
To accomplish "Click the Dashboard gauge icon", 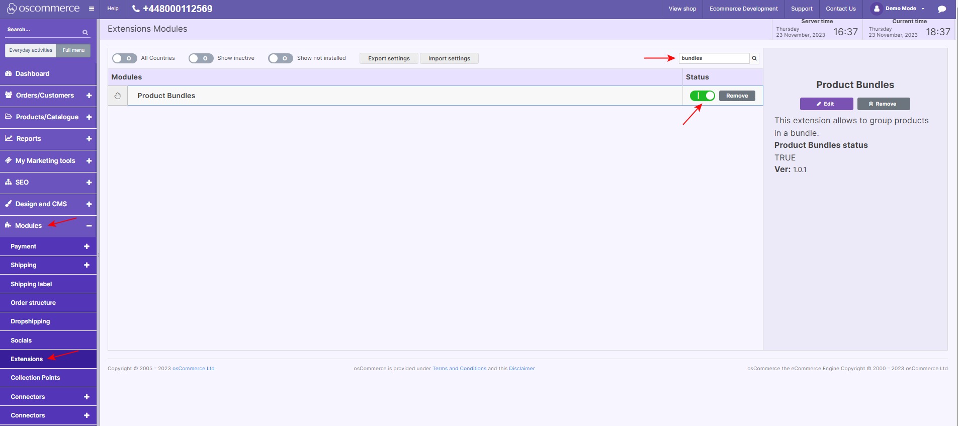I will [9, 73].
